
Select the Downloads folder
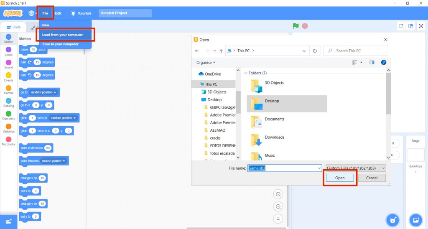pos(287,140)
